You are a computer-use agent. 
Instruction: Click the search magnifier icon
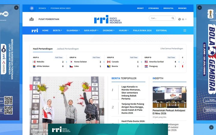pyautogui.click(x=173, y=18)
